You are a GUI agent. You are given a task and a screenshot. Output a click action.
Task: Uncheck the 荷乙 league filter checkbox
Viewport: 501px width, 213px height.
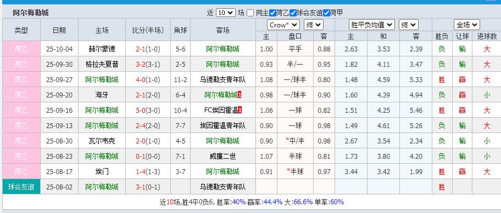tap(272, 13)
